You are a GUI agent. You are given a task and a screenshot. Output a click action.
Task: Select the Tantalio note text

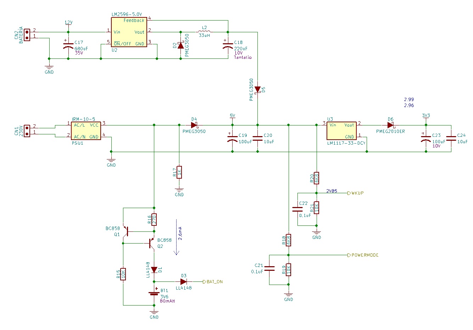click(243, 57)
